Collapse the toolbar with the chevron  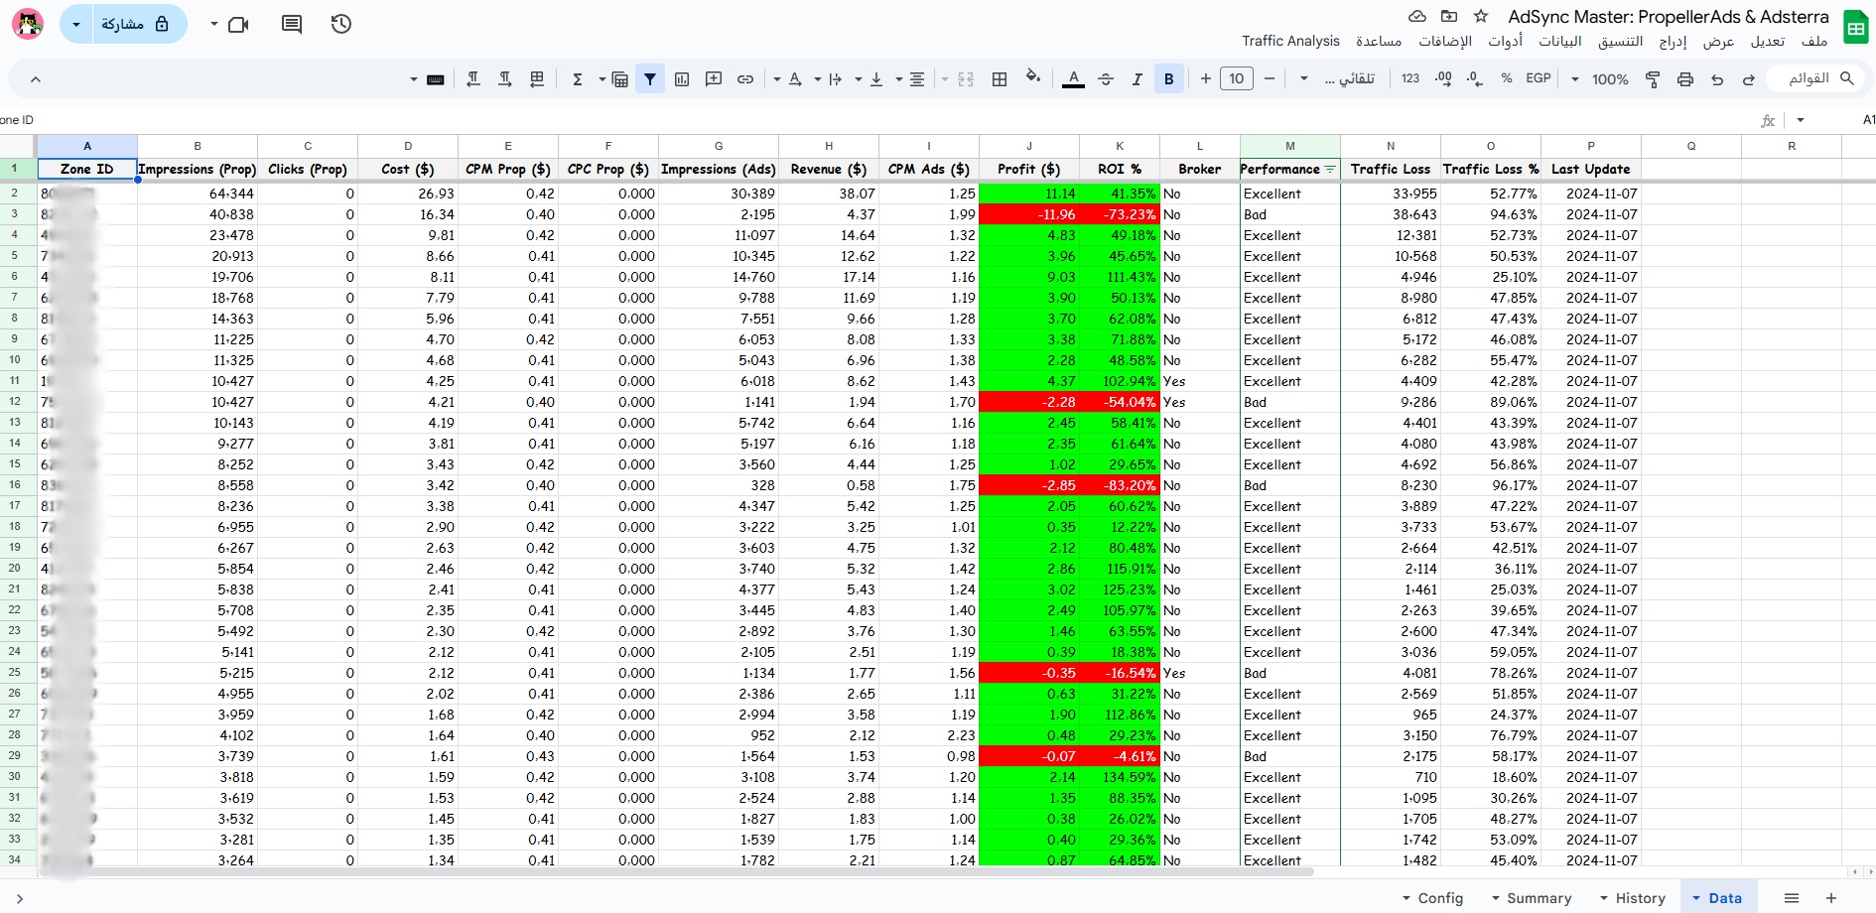(36, 79)
